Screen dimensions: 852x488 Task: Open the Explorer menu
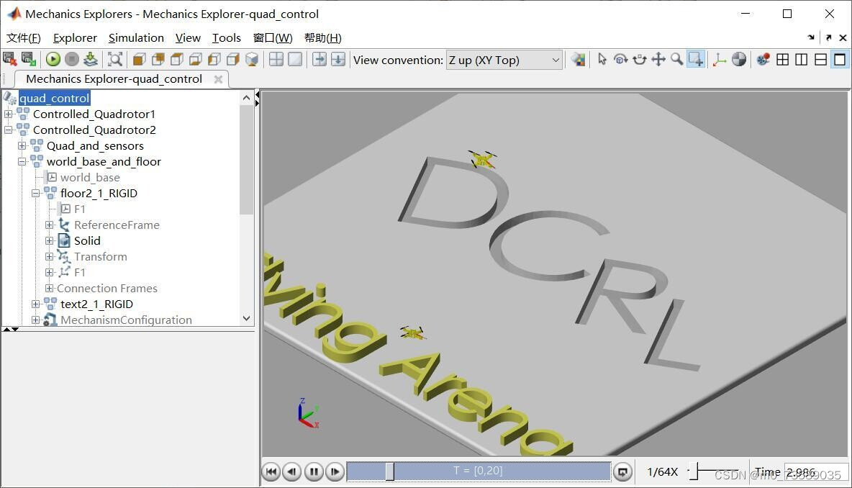tap(75, 38)
